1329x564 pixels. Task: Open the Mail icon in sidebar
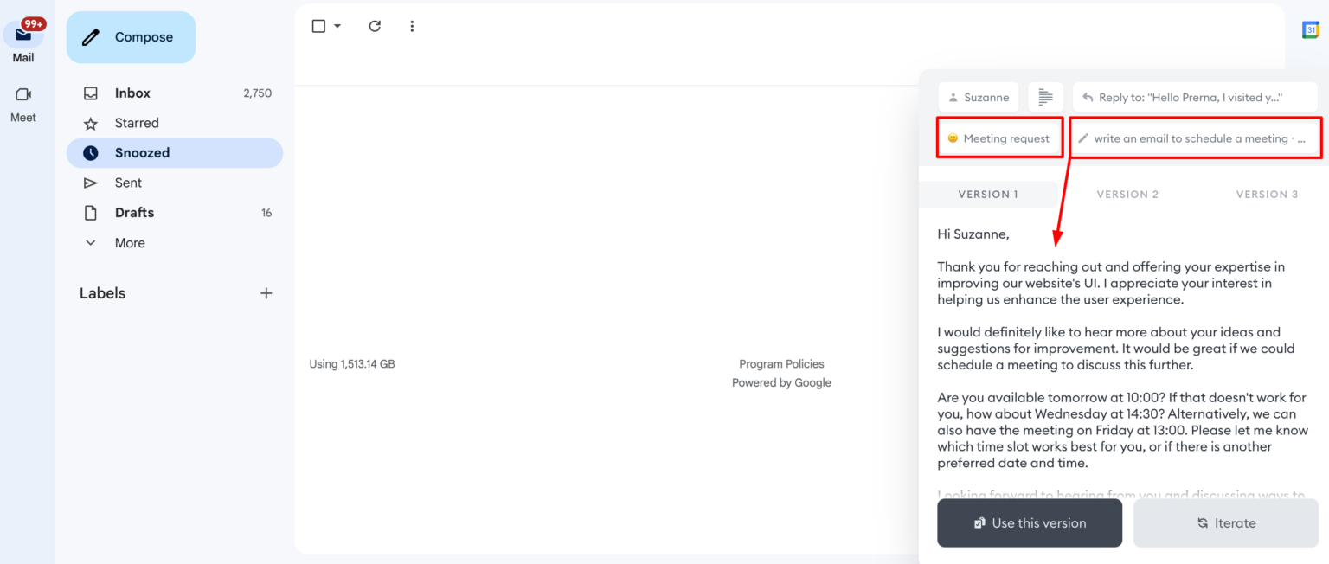(23, 35)
